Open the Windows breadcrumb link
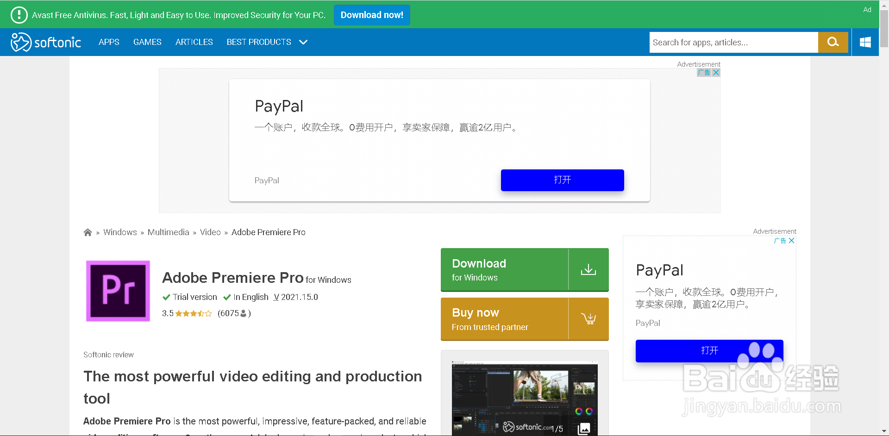The width and height of the screenshot is (889, 436). click(120, 232)
